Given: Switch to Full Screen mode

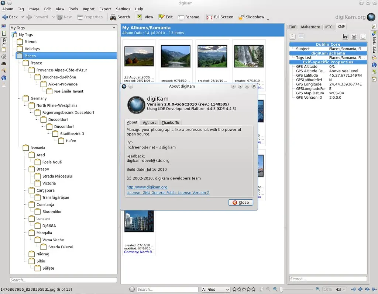Looking at the screenshot, I should point(220,17).
